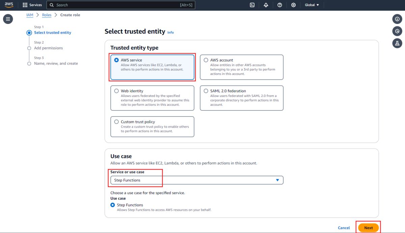Image resolution: width=405 pixels, height=233 pixels.
Task: Select the AWS account radio button
Action: [206, 60]
